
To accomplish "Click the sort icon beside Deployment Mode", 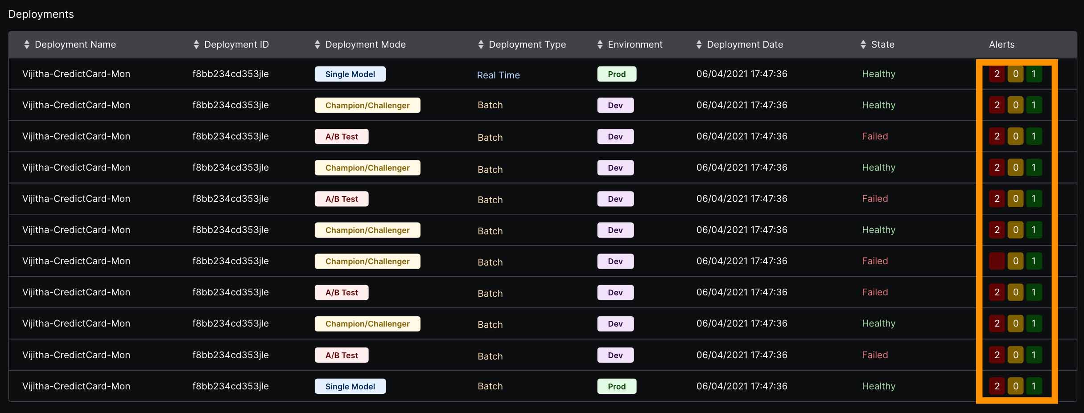I will pyautogui.click(x=317, y=45).
